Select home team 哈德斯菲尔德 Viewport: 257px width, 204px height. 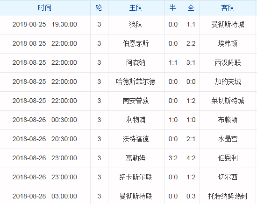[136, 82]
